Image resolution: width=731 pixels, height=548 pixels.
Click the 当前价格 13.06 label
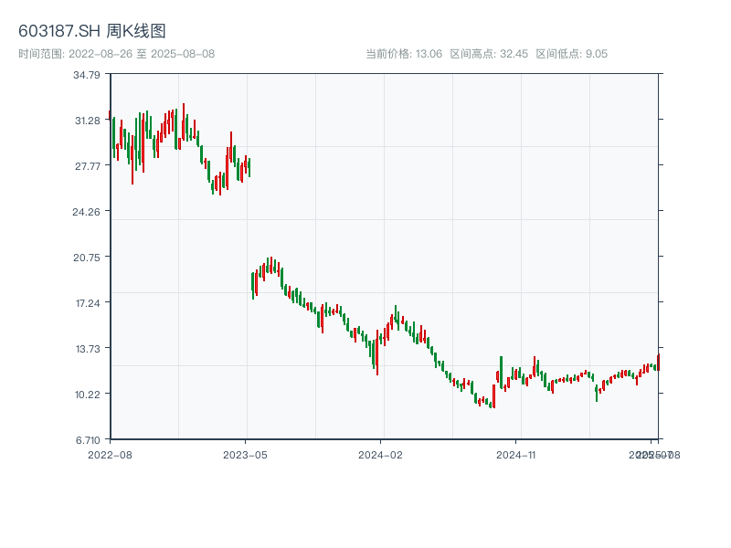coord(404,54)
